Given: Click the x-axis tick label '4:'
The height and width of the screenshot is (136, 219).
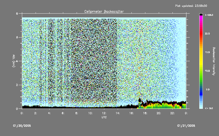Looking at the screenshot, I should [49, 113].
